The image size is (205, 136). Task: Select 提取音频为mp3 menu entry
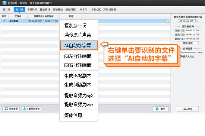(79, 95)
